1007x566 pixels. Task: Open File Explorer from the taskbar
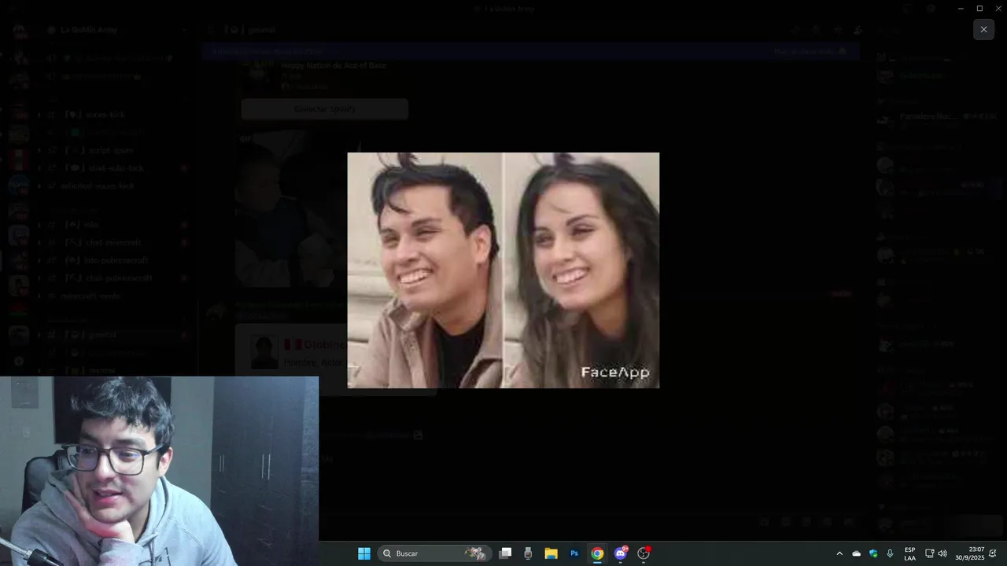point(551,553)
